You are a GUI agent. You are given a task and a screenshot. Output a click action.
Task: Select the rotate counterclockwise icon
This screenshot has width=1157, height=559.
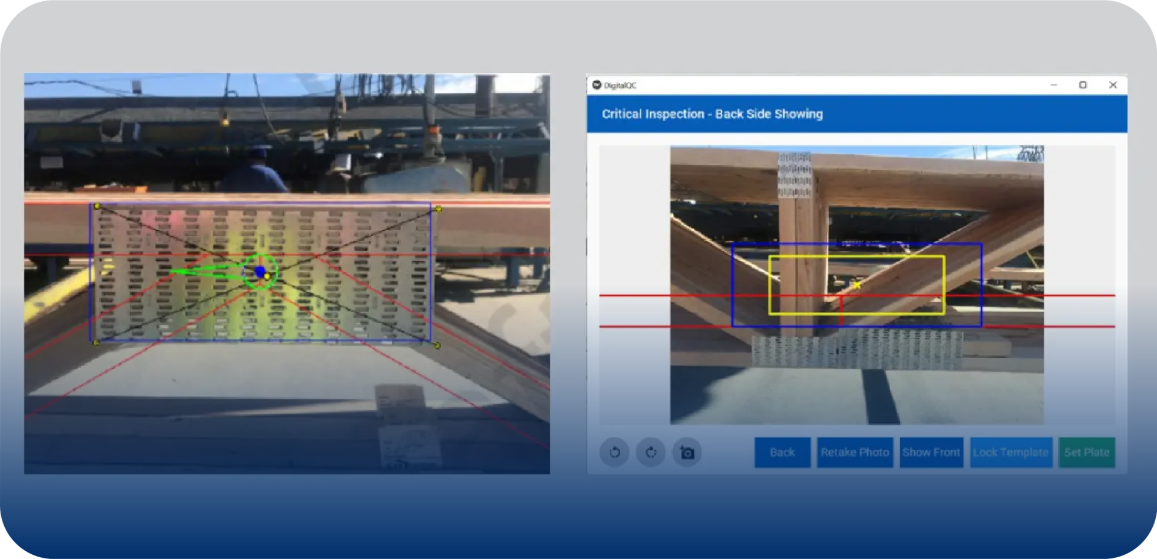(614, 452)
